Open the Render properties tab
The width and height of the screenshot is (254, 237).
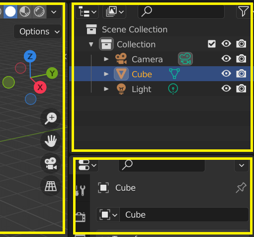click(x=81, y=217)
